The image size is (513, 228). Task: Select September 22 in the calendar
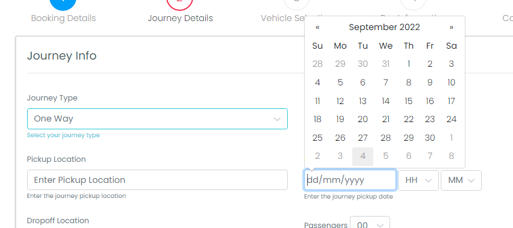click(x=408, y=120)
